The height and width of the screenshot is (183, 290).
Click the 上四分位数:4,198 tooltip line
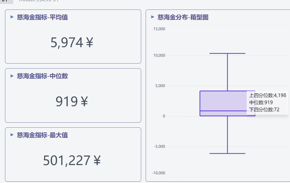click(267, 95)
